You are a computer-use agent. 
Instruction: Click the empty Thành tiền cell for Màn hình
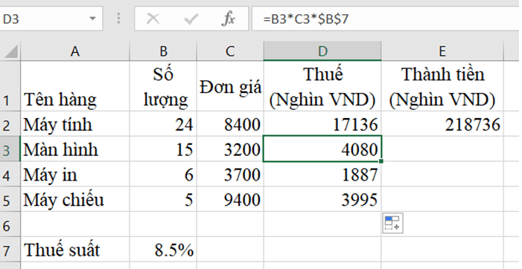(x=442, y=149)
